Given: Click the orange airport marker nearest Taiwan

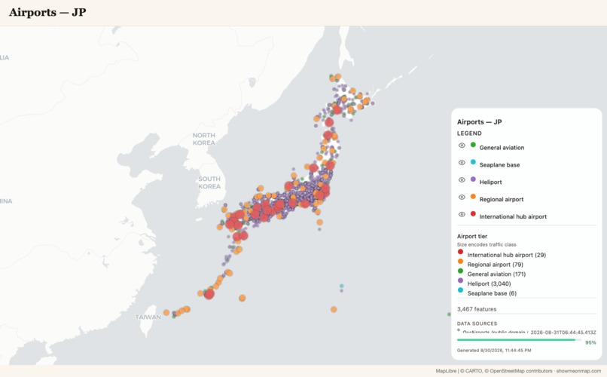Looking at the screenshot, I should click(x=166, y=312).
